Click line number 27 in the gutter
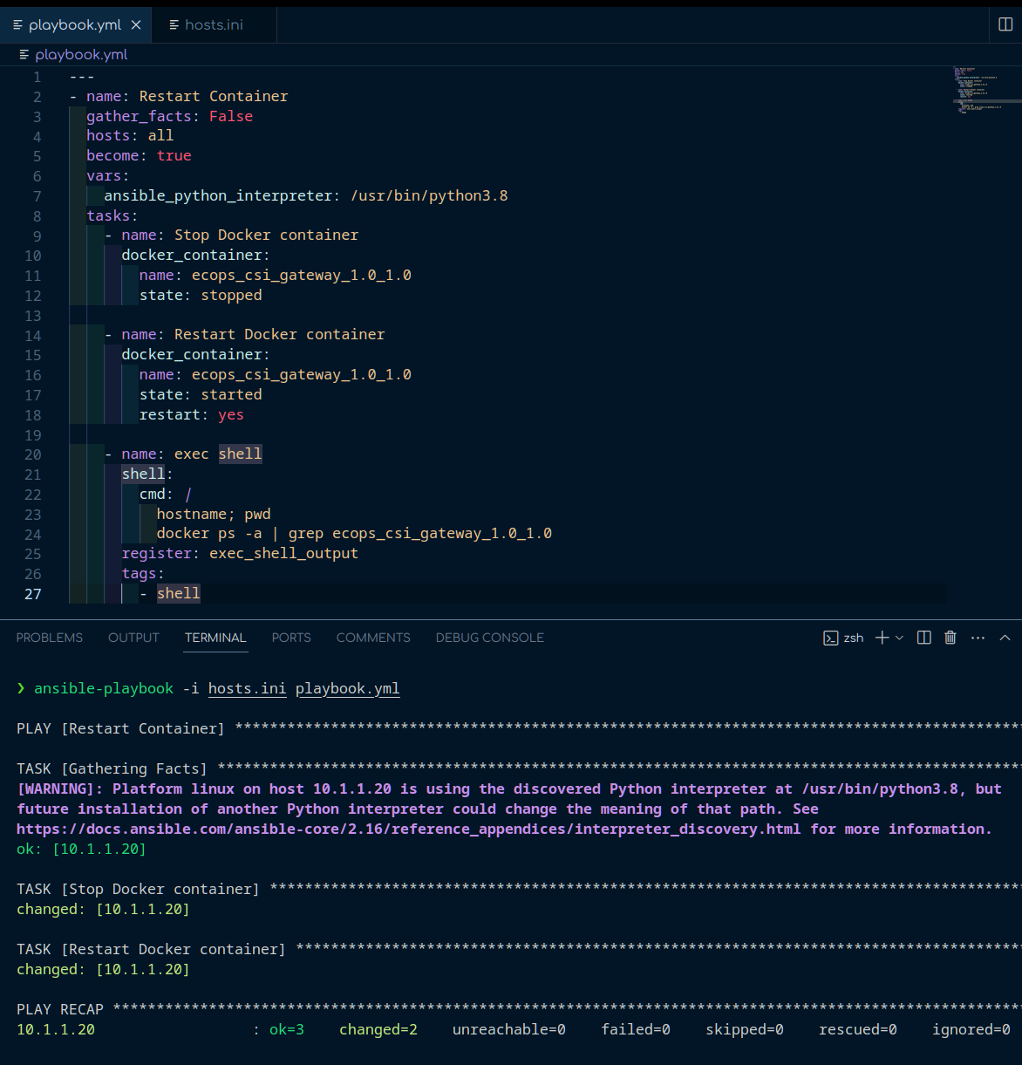The width and height of the screenshot is (1022, 1065). pos(33,594)
